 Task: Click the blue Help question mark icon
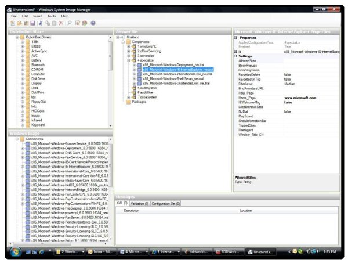coord(93,23)
